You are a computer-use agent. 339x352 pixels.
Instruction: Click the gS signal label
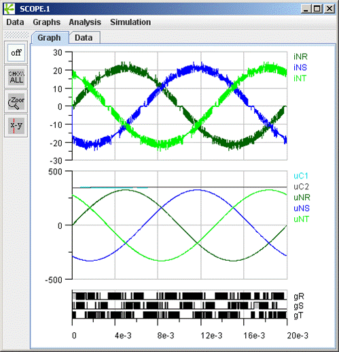(x=299, y=306)
